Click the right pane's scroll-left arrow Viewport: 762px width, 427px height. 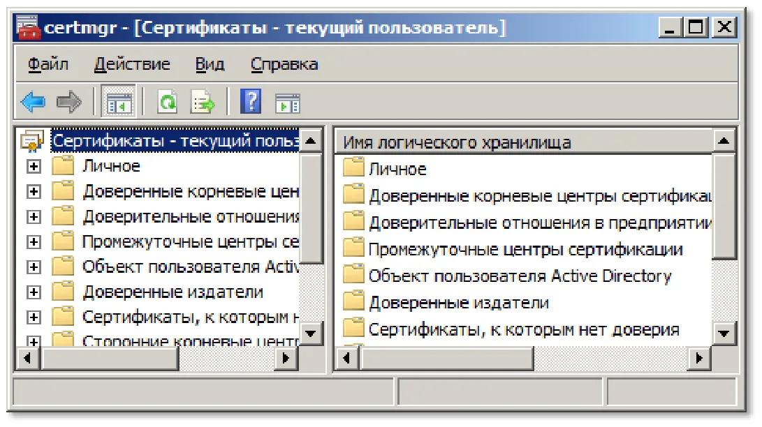[x=347, y=359]
